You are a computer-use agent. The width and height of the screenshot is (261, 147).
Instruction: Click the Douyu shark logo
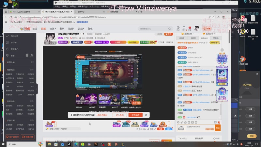pyautogui.click(x=25, y=29)
